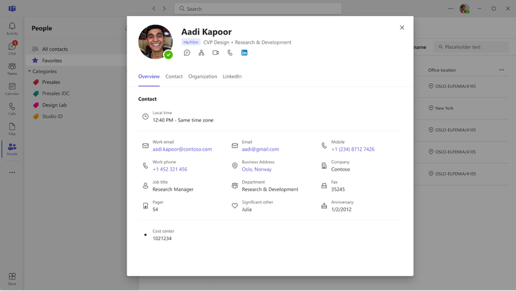Click the Search box at top
The width and height of the screenshot is (516, 291).
[x=258, y=8]
